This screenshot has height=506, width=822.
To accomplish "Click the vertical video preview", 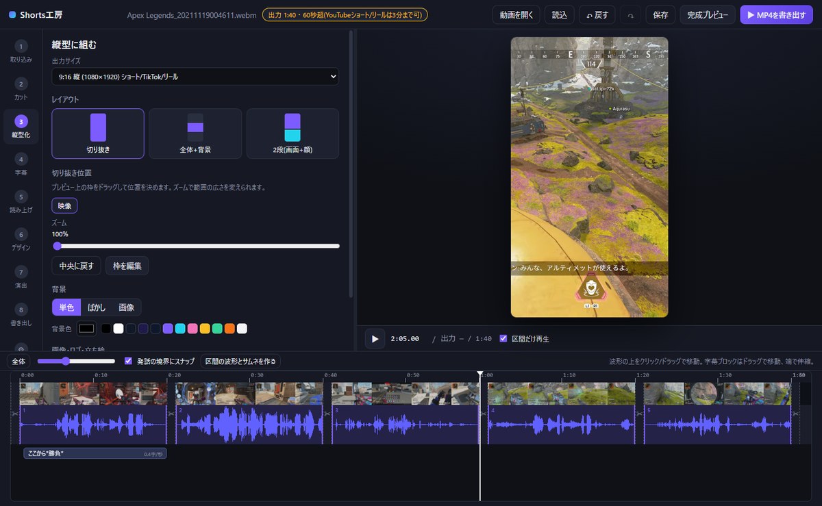I will tap(589, 177).
